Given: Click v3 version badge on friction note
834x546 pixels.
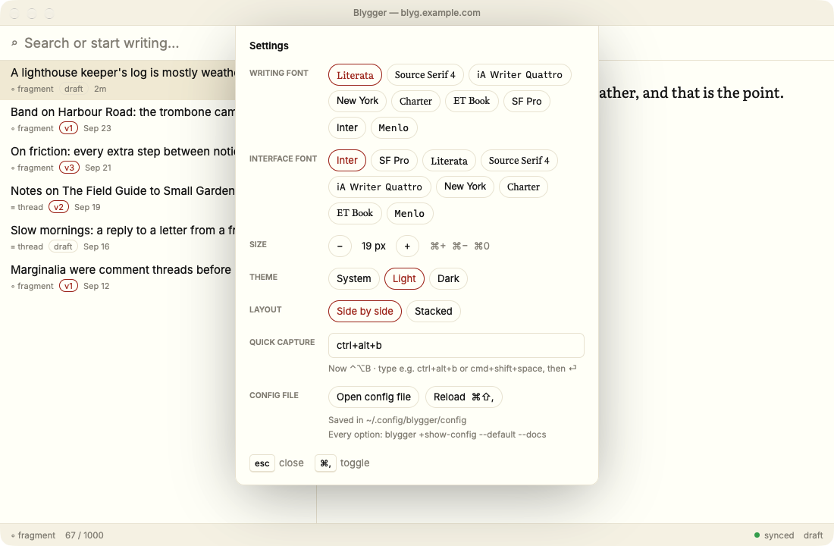Looking at the screenshot, I should click(x=69, y=168).
